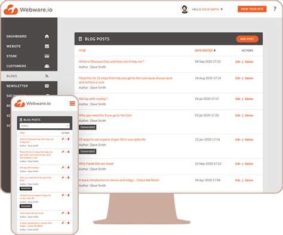Click the Blogs RSS feed icon
The width and height of the screenshot is (283, 235).
click(x=47, y=76)
